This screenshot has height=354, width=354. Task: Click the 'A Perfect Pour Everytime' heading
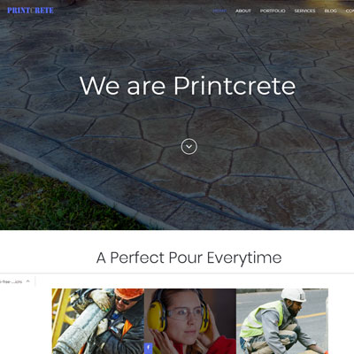click(189, 258)
